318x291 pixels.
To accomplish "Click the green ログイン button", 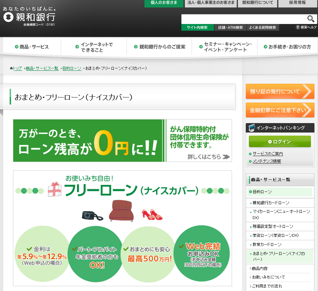I will point(280,142).
